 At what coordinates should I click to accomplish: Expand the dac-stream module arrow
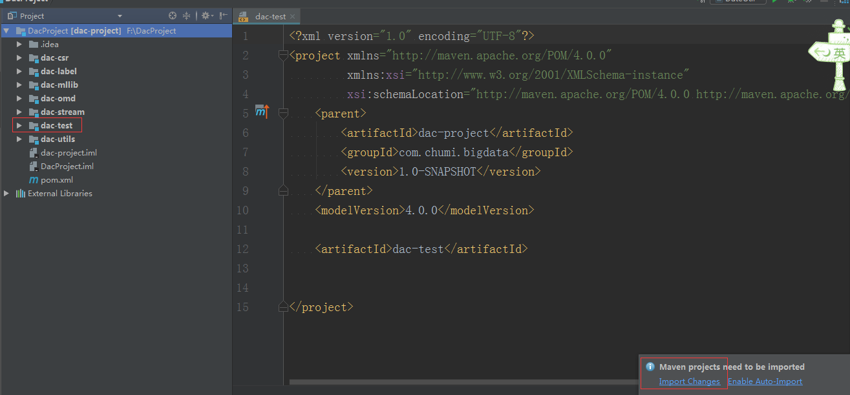tap(19, 112)
